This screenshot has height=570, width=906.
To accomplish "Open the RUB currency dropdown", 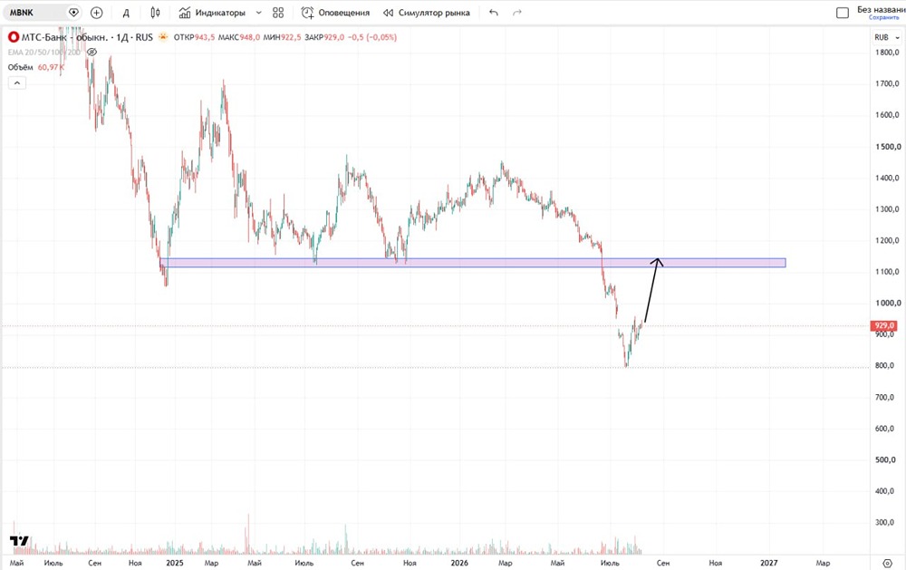I will (887, 37).
